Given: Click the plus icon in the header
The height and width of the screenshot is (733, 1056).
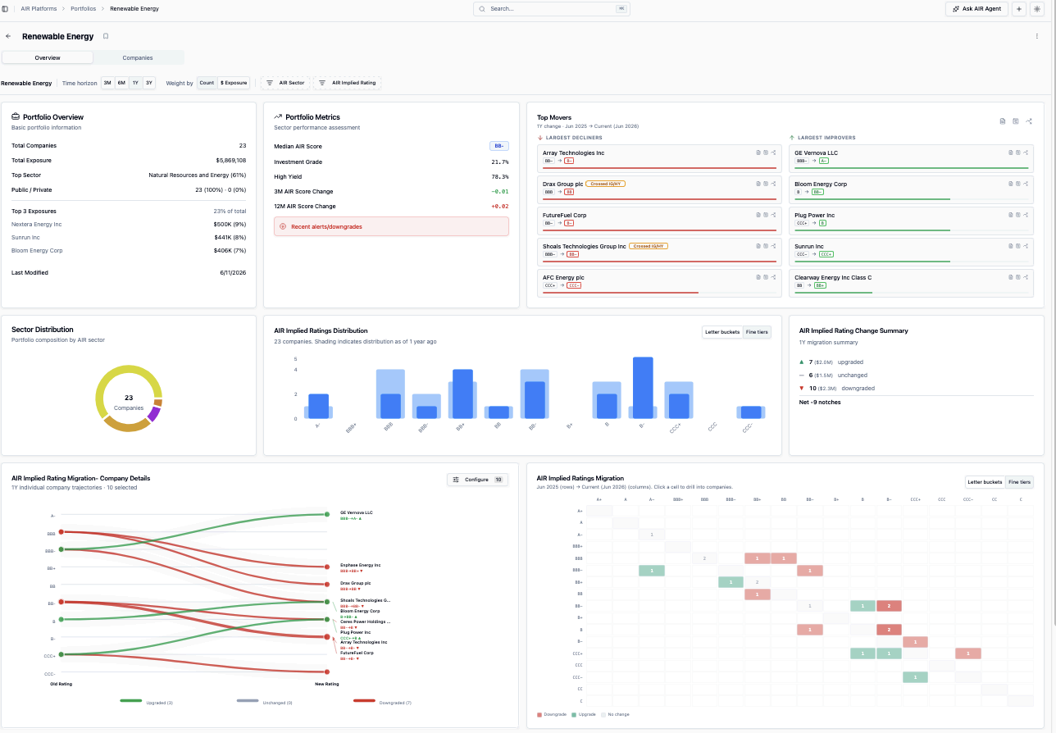Looking at the screenshot, I should 1019,9.
